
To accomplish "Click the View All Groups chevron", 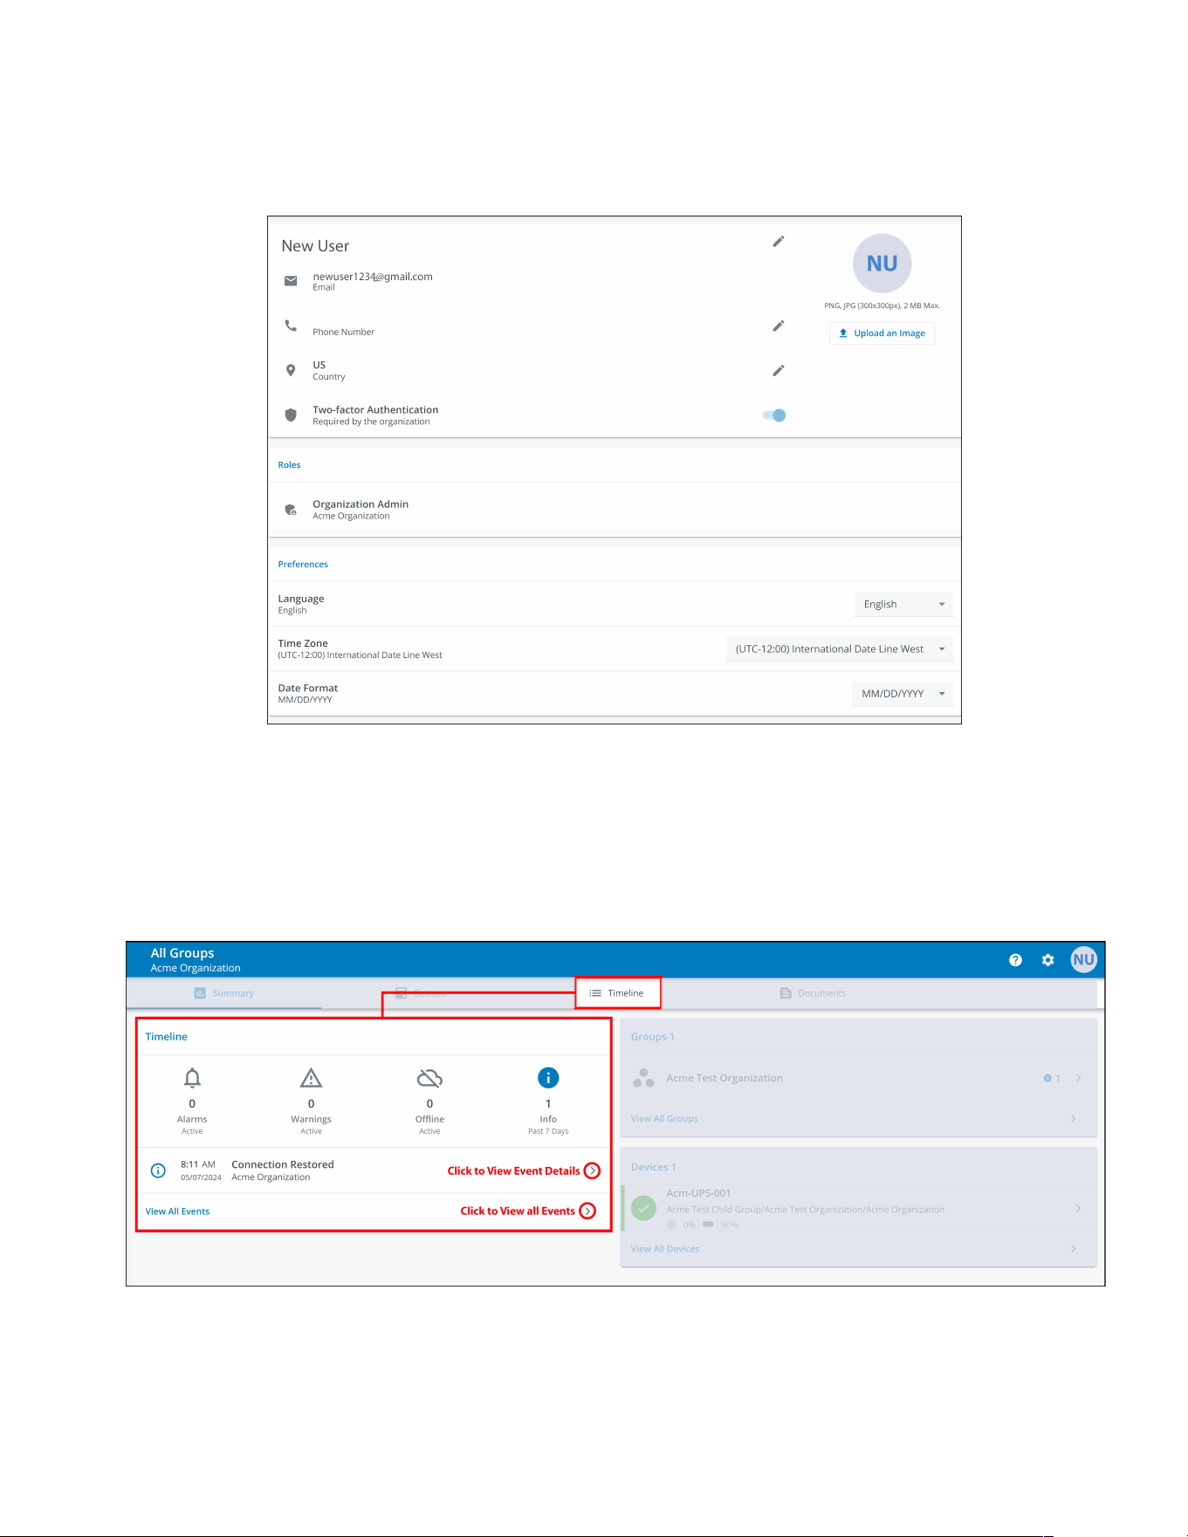I will pos(1073,1119).
